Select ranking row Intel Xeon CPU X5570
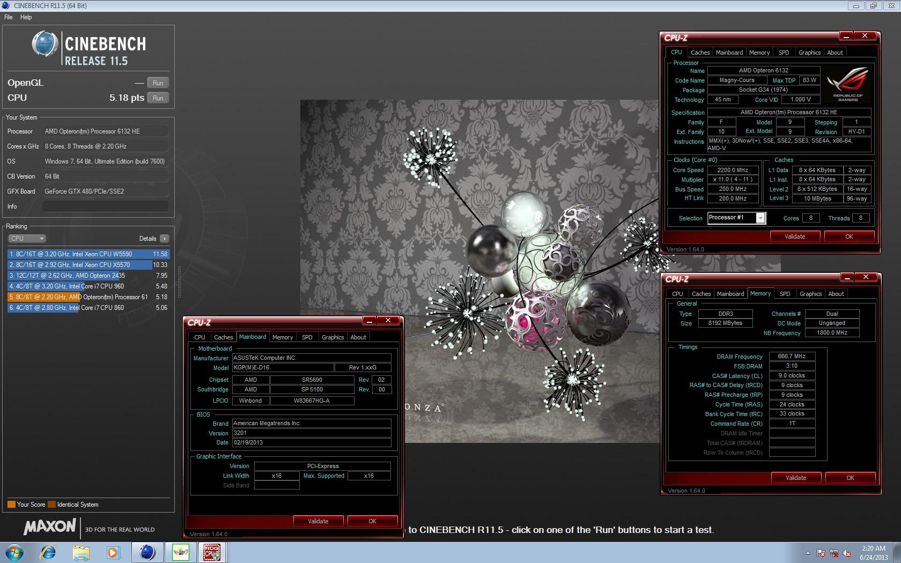Image resolution: width=901 pixels, height=563 pixels. click(x=88, y=265)
